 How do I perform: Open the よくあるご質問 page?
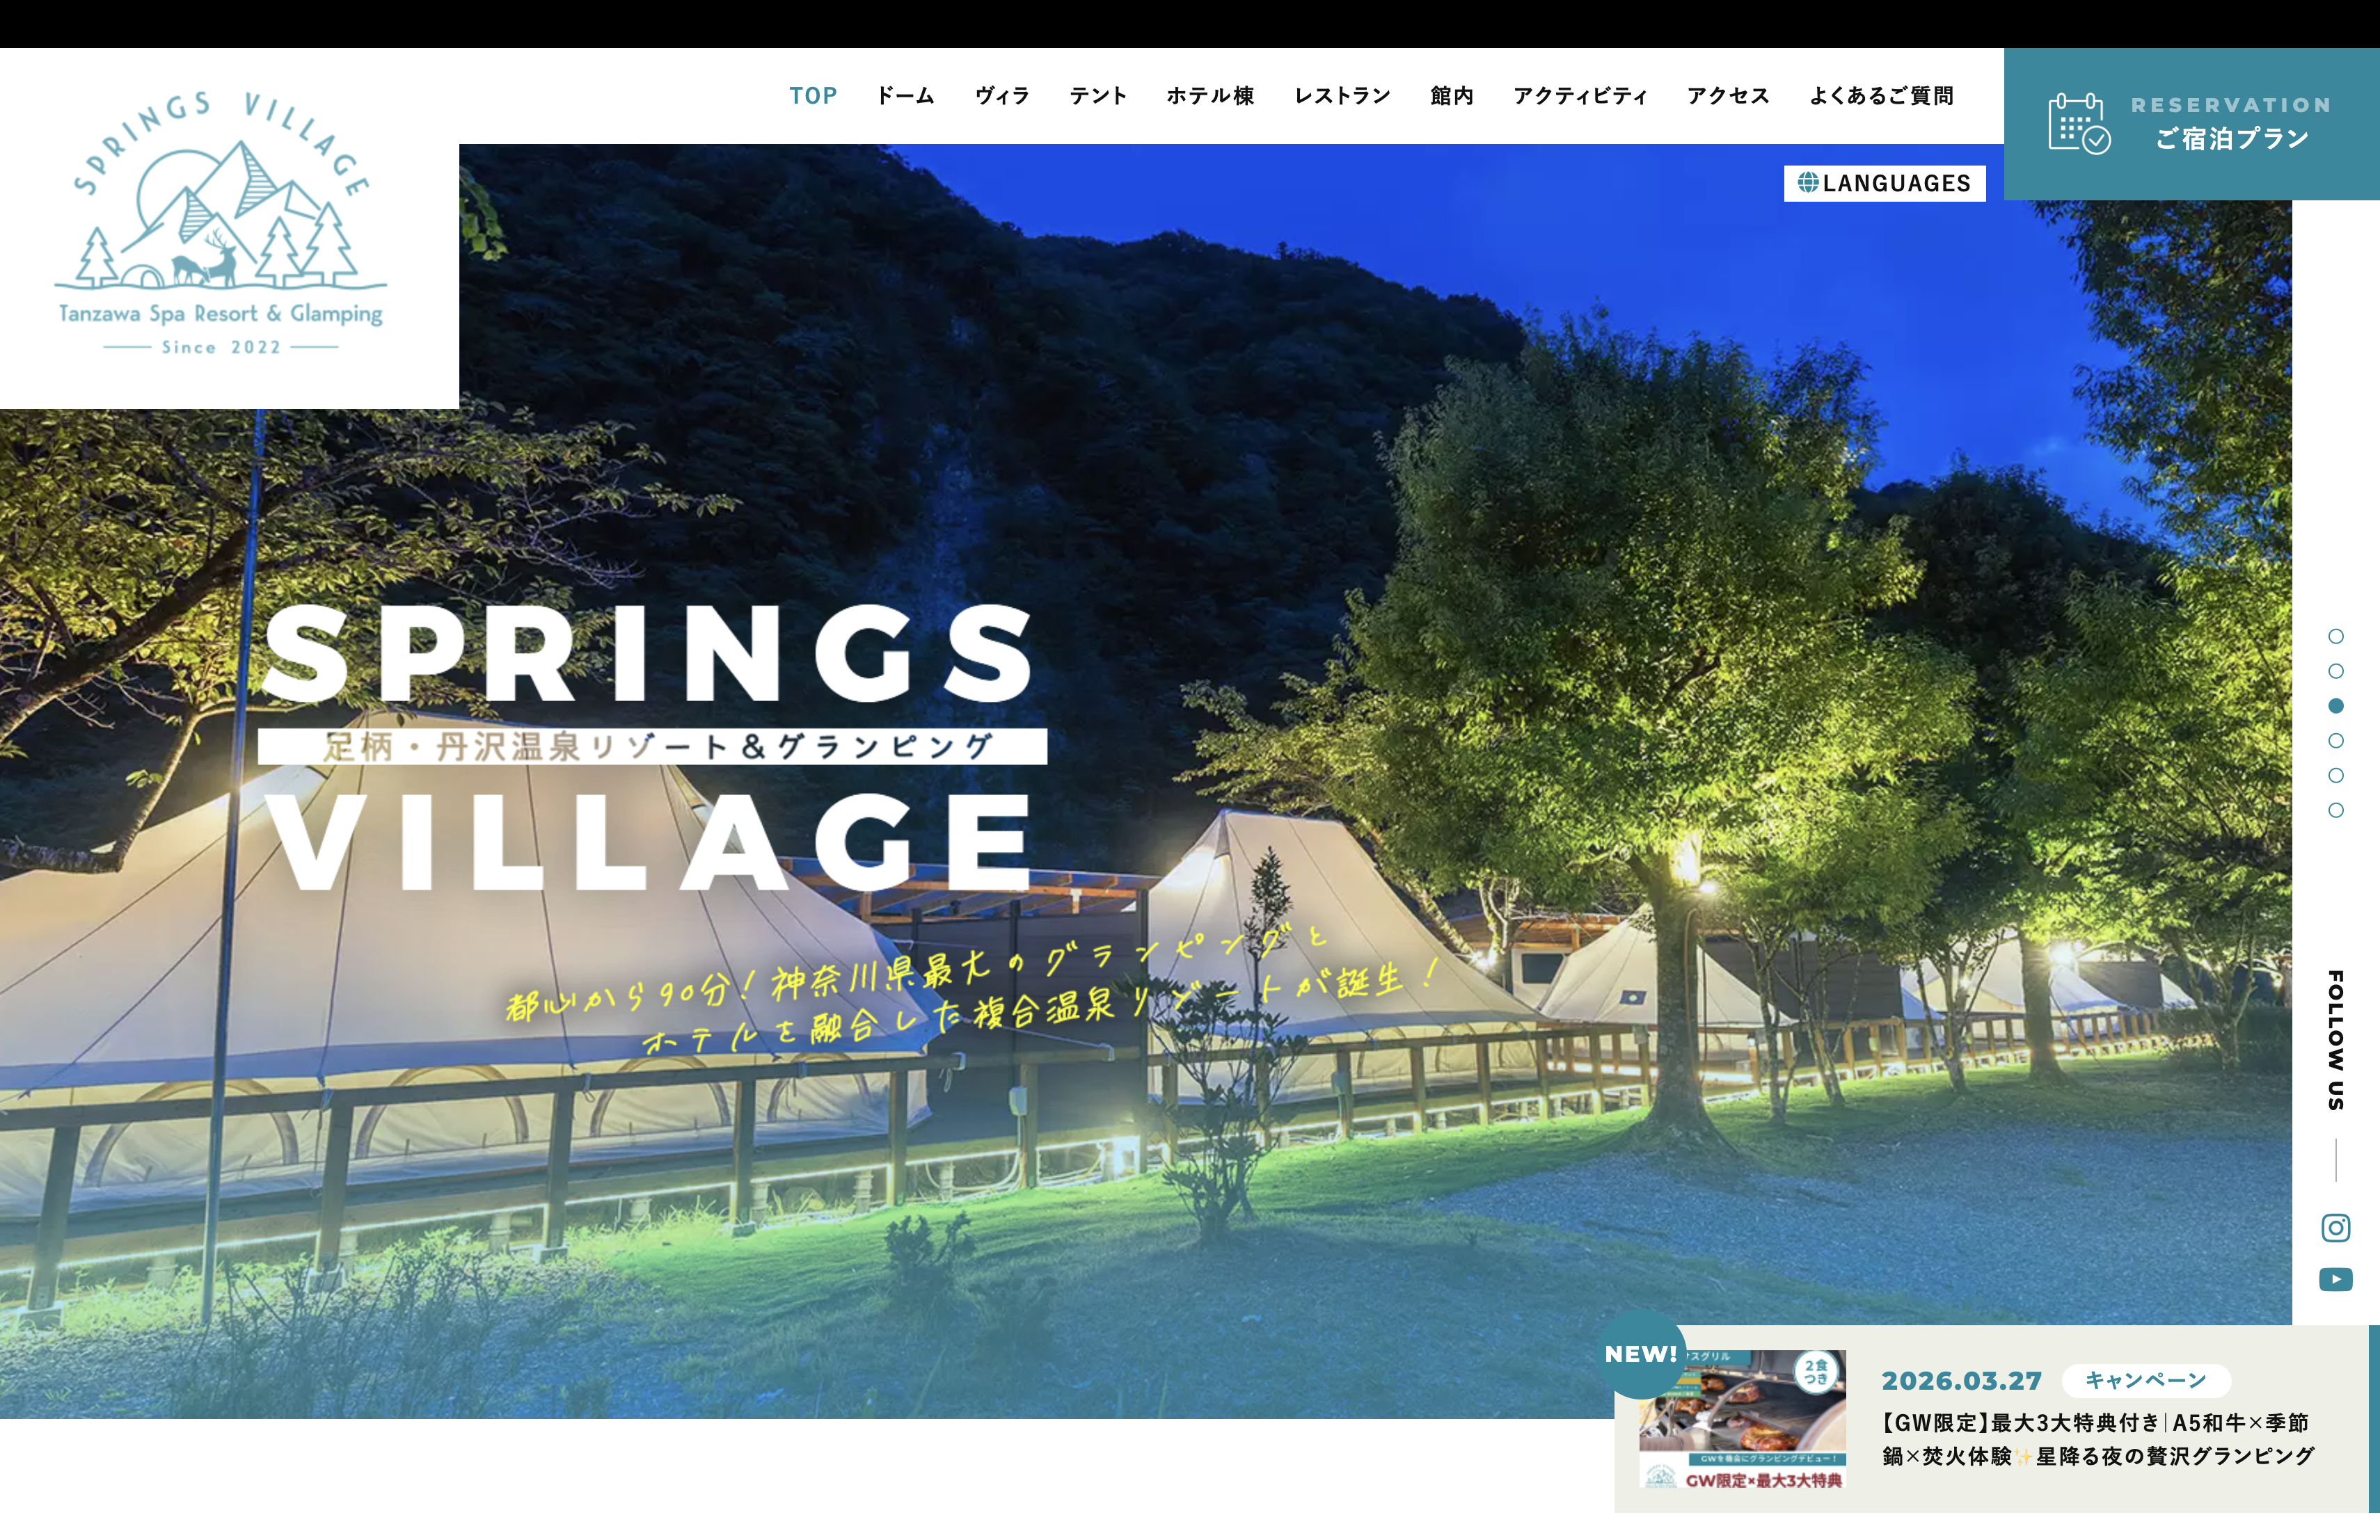tap(1881, 96)
